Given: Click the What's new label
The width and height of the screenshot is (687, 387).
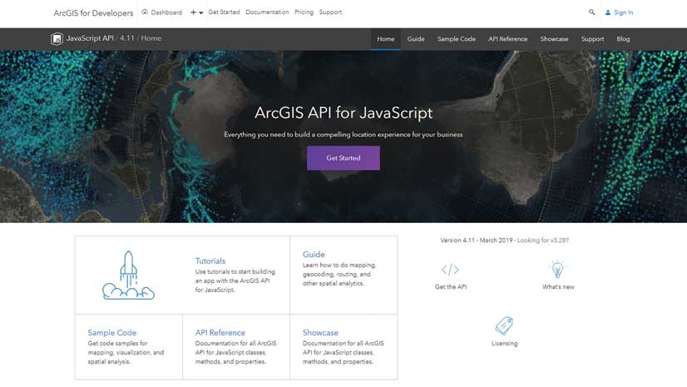Looking at the screenshot, I should tap(558, 287).
